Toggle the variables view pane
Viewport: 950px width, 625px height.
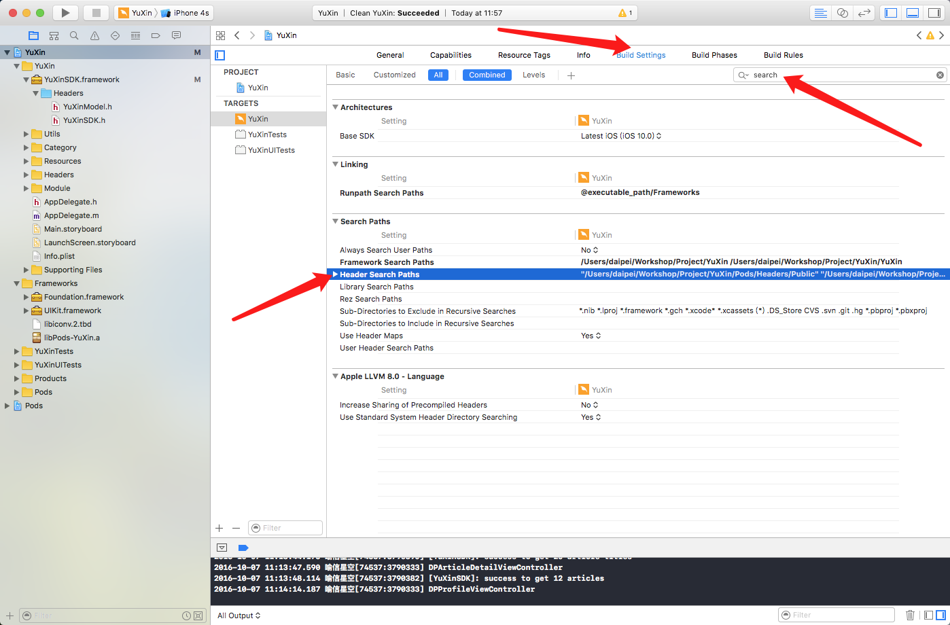[x=928, y=615]
